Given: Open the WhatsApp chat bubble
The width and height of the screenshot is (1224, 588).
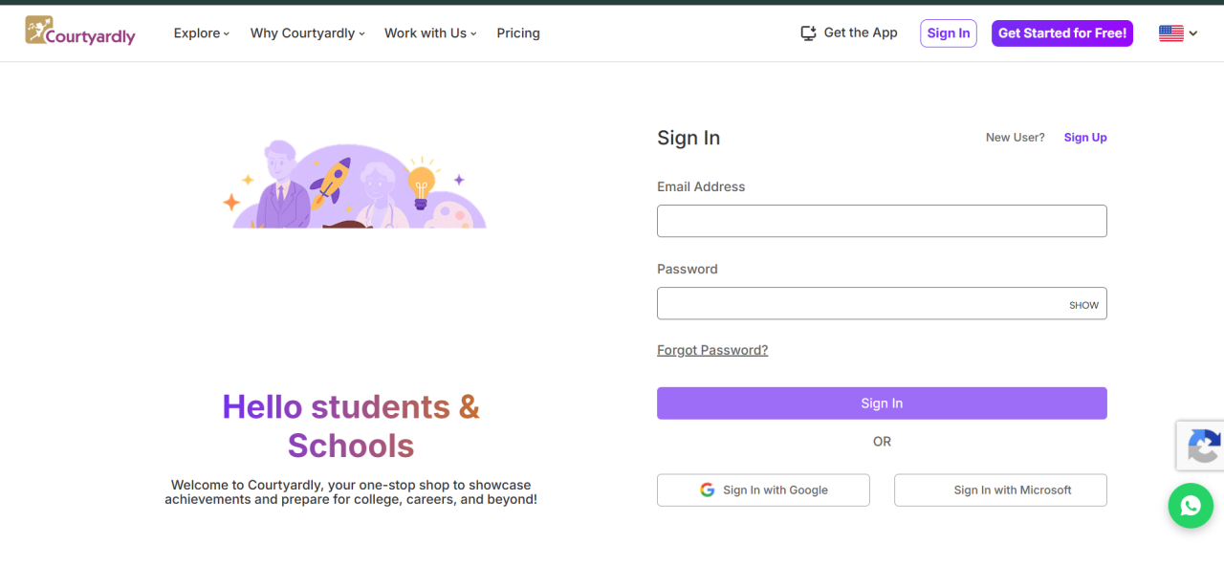Looking at the screenshot, I should tap(1191, 505).
